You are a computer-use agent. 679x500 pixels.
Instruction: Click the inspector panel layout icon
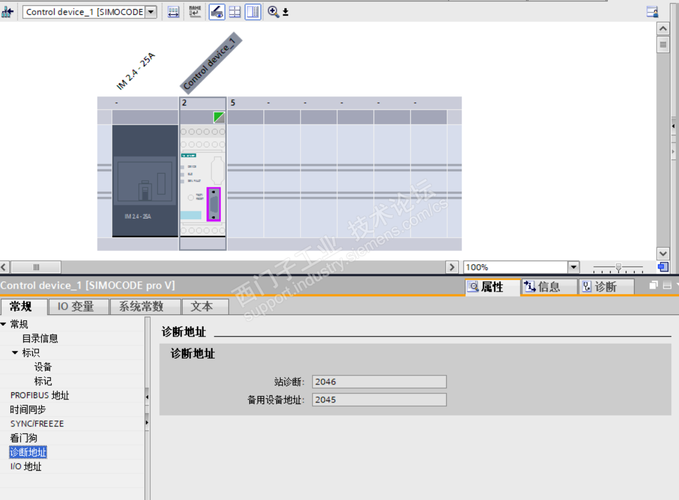(667, 285)
